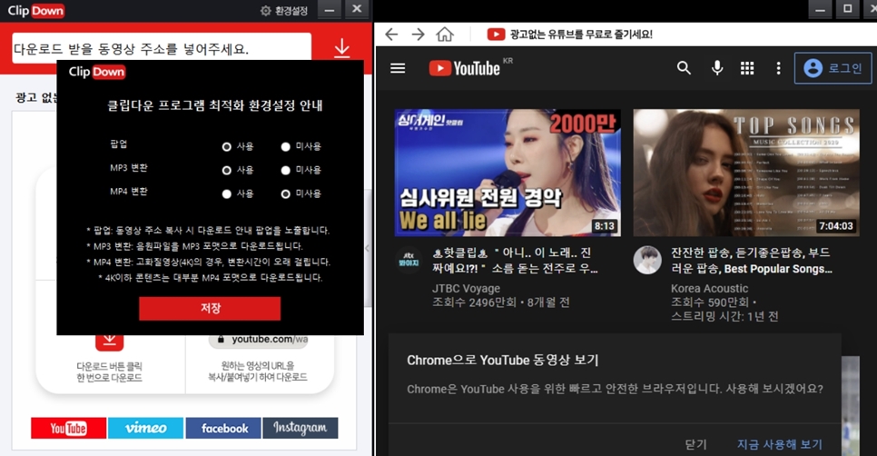Select MP3 변환 미사용 radio button
877x456 pixels.
(x=285, y=170)
